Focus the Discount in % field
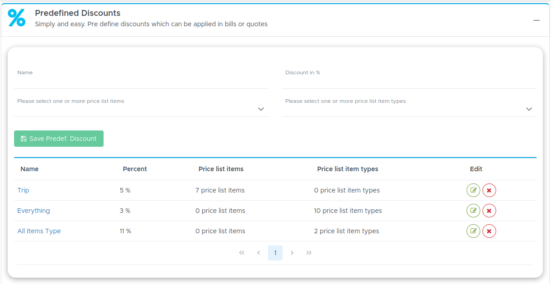This screenshot has width=552, height=284. [x=409, y=82]
